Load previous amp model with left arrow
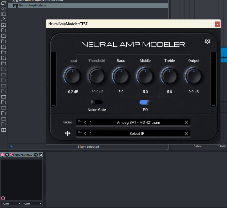The image size is (227, 208). tap(85, 122)
